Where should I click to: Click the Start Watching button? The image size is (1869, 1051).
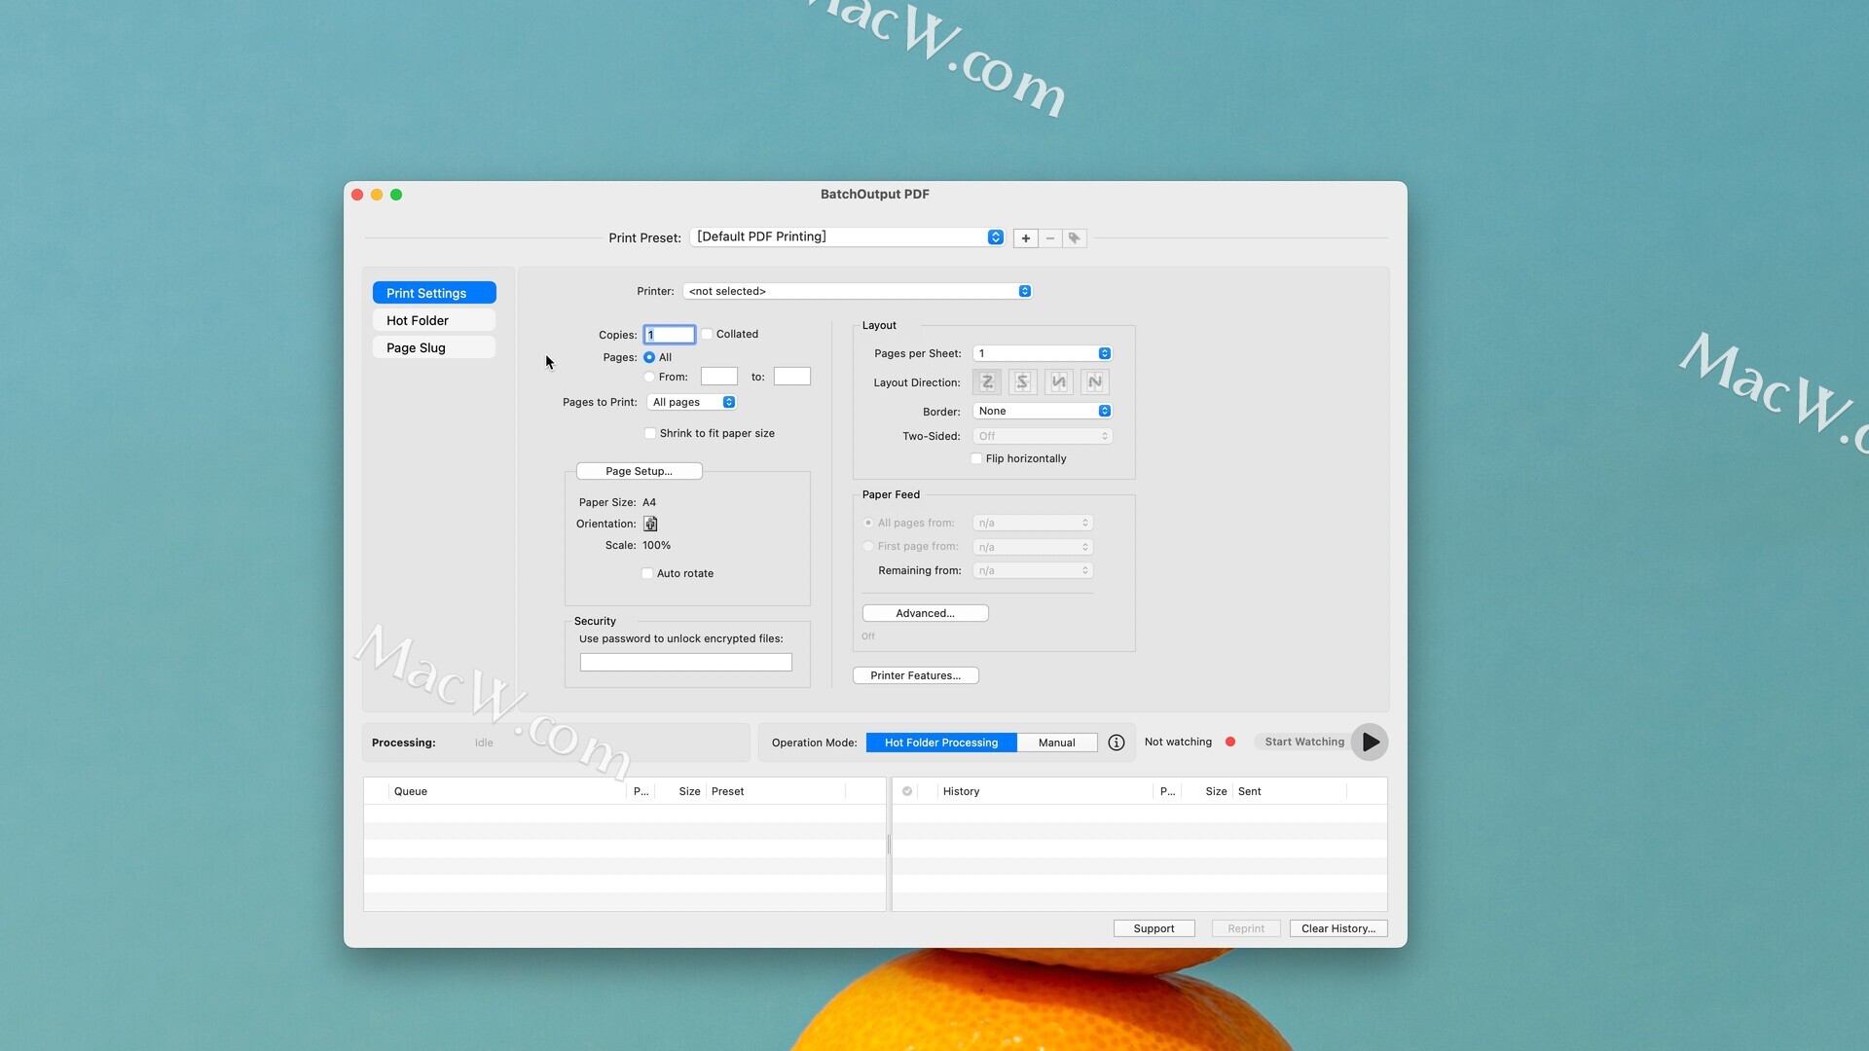click(x=1304, y=742)
